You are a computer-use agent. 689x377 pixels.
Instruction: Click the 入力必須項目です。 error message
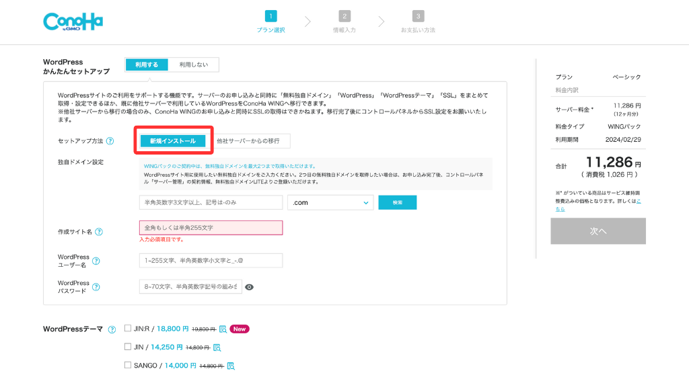161,240
